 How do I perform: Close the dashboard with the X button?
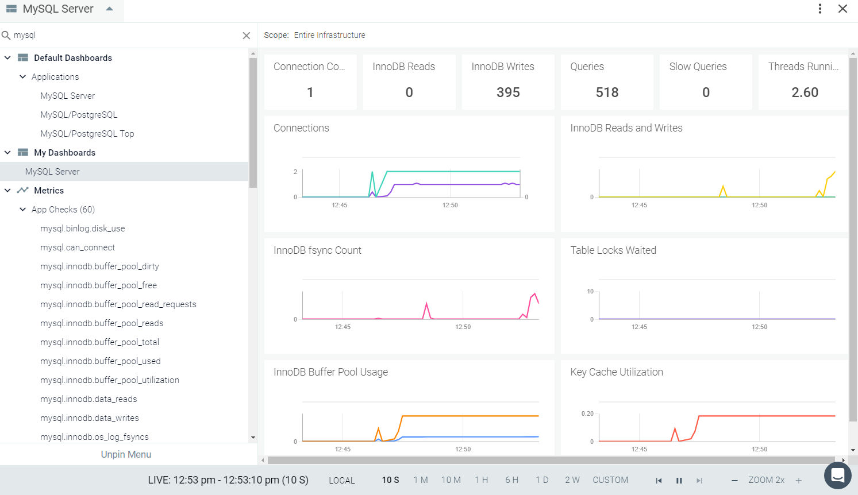tap(842, 9)
